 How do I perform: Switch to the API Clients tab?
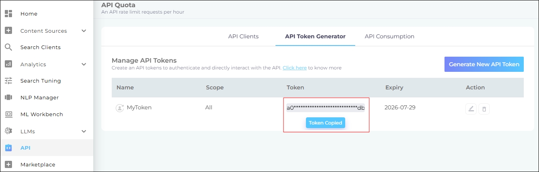[243, 36]
